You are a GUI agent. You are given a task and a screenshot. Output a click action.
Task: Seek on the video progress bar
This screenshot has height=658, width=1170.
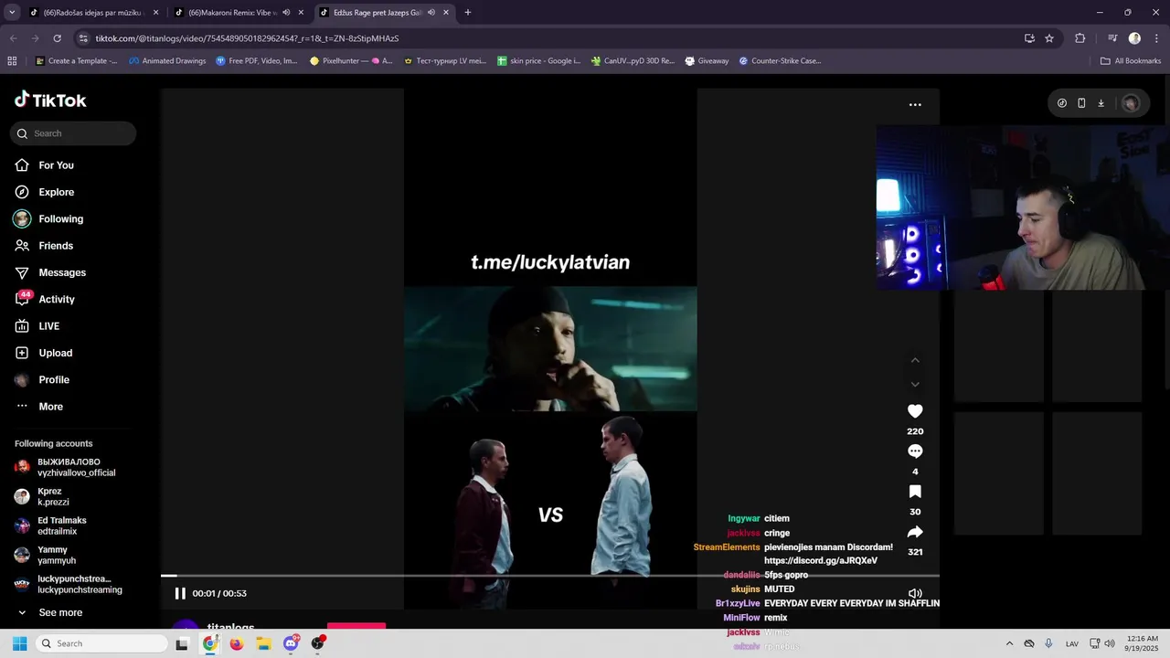(x=550, y=576)
